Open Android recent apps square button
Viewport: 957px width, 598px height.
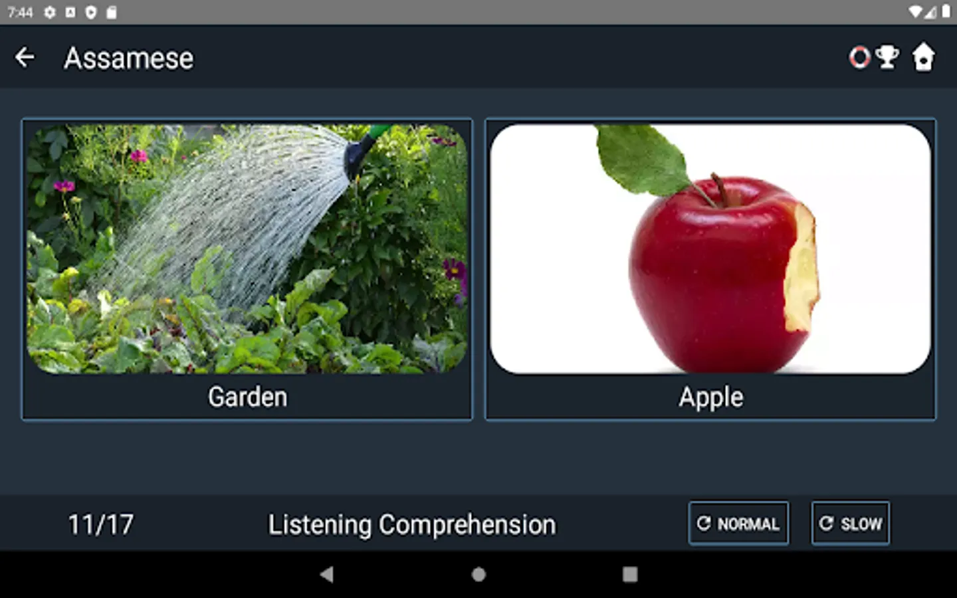(630, 574)
